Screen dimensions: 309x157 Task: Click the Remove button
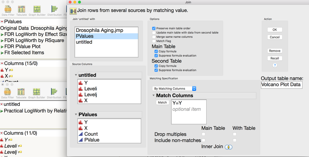point(275,51)
